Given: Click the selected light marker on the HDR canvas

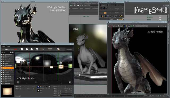Looking at the screenshot, I should coord(61,67).
